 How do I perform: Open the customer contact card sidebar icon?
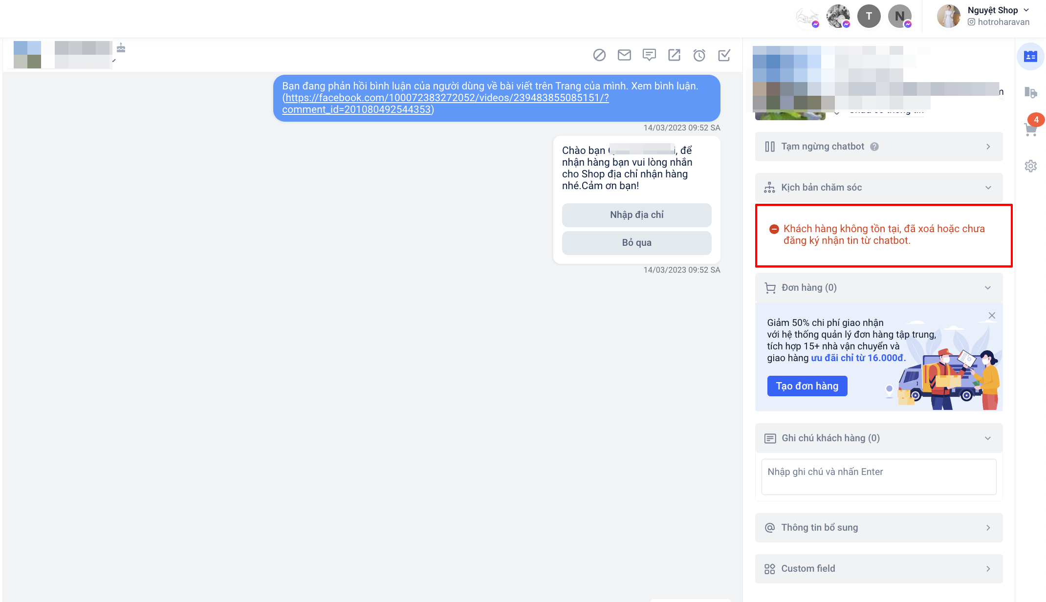(x=1030, y=57)
